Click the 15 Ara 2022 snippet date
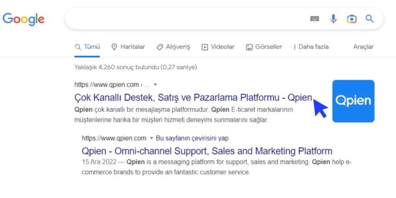Image resolution: width=396 pixels, height=198 pixels. pos(99,162)
